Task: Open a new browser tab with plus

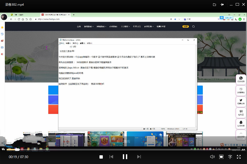Action: (74, 15)
